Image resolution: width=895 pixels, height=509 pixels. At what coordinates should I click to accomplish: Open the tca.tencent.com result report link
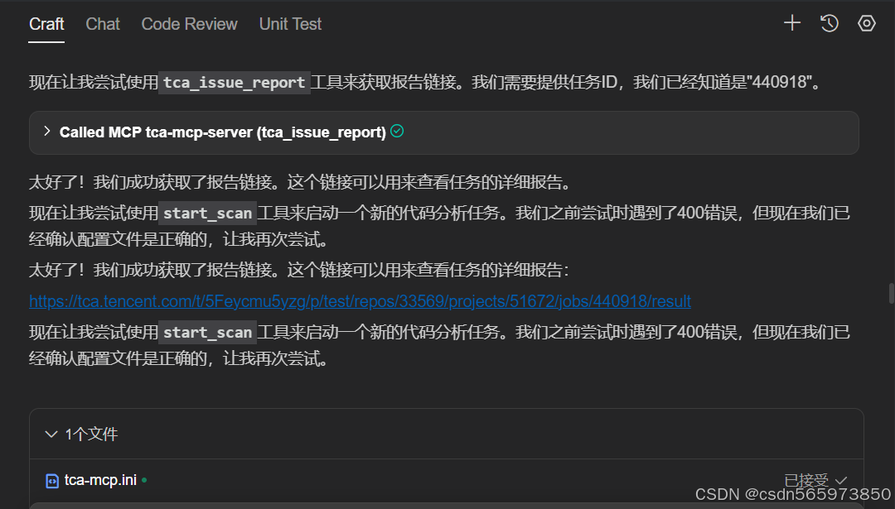(360, 301)
